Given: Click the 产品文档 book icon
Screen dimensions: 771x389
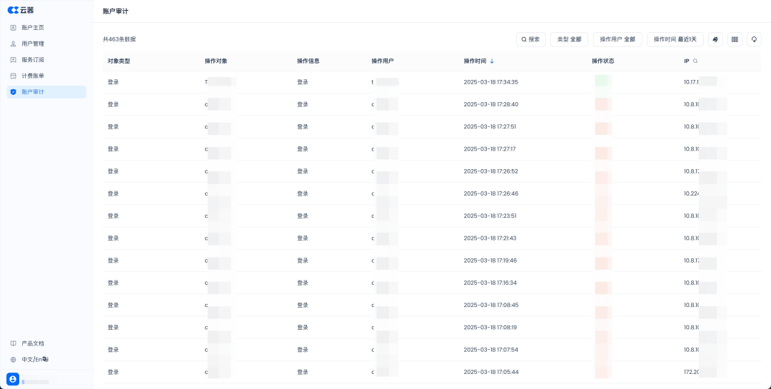Looking at the screenshot, I should [14, 343].
